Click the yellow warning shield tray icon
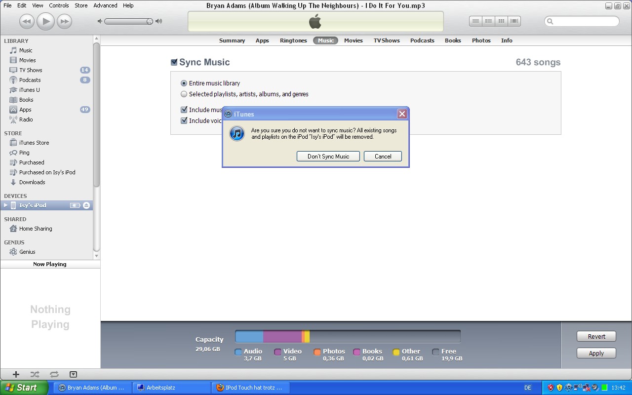 click(559, 388)
